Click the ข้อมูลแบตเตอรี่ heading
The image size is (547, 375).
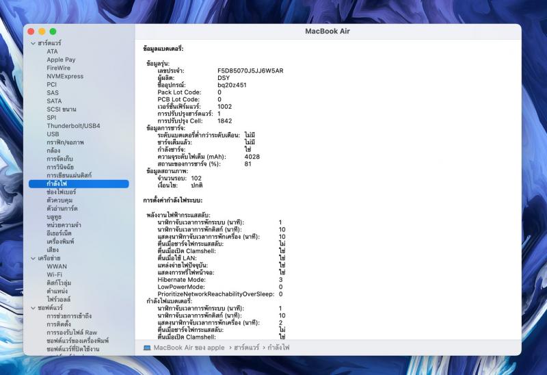(x=163, y=49)
